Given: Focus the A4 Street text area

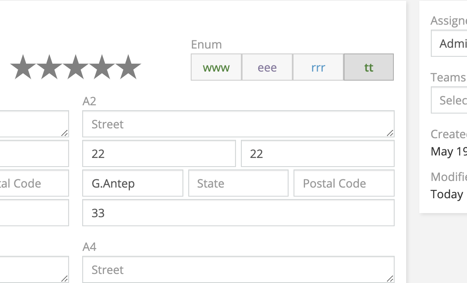Looking at the screenshot, I should pos(238,269).
